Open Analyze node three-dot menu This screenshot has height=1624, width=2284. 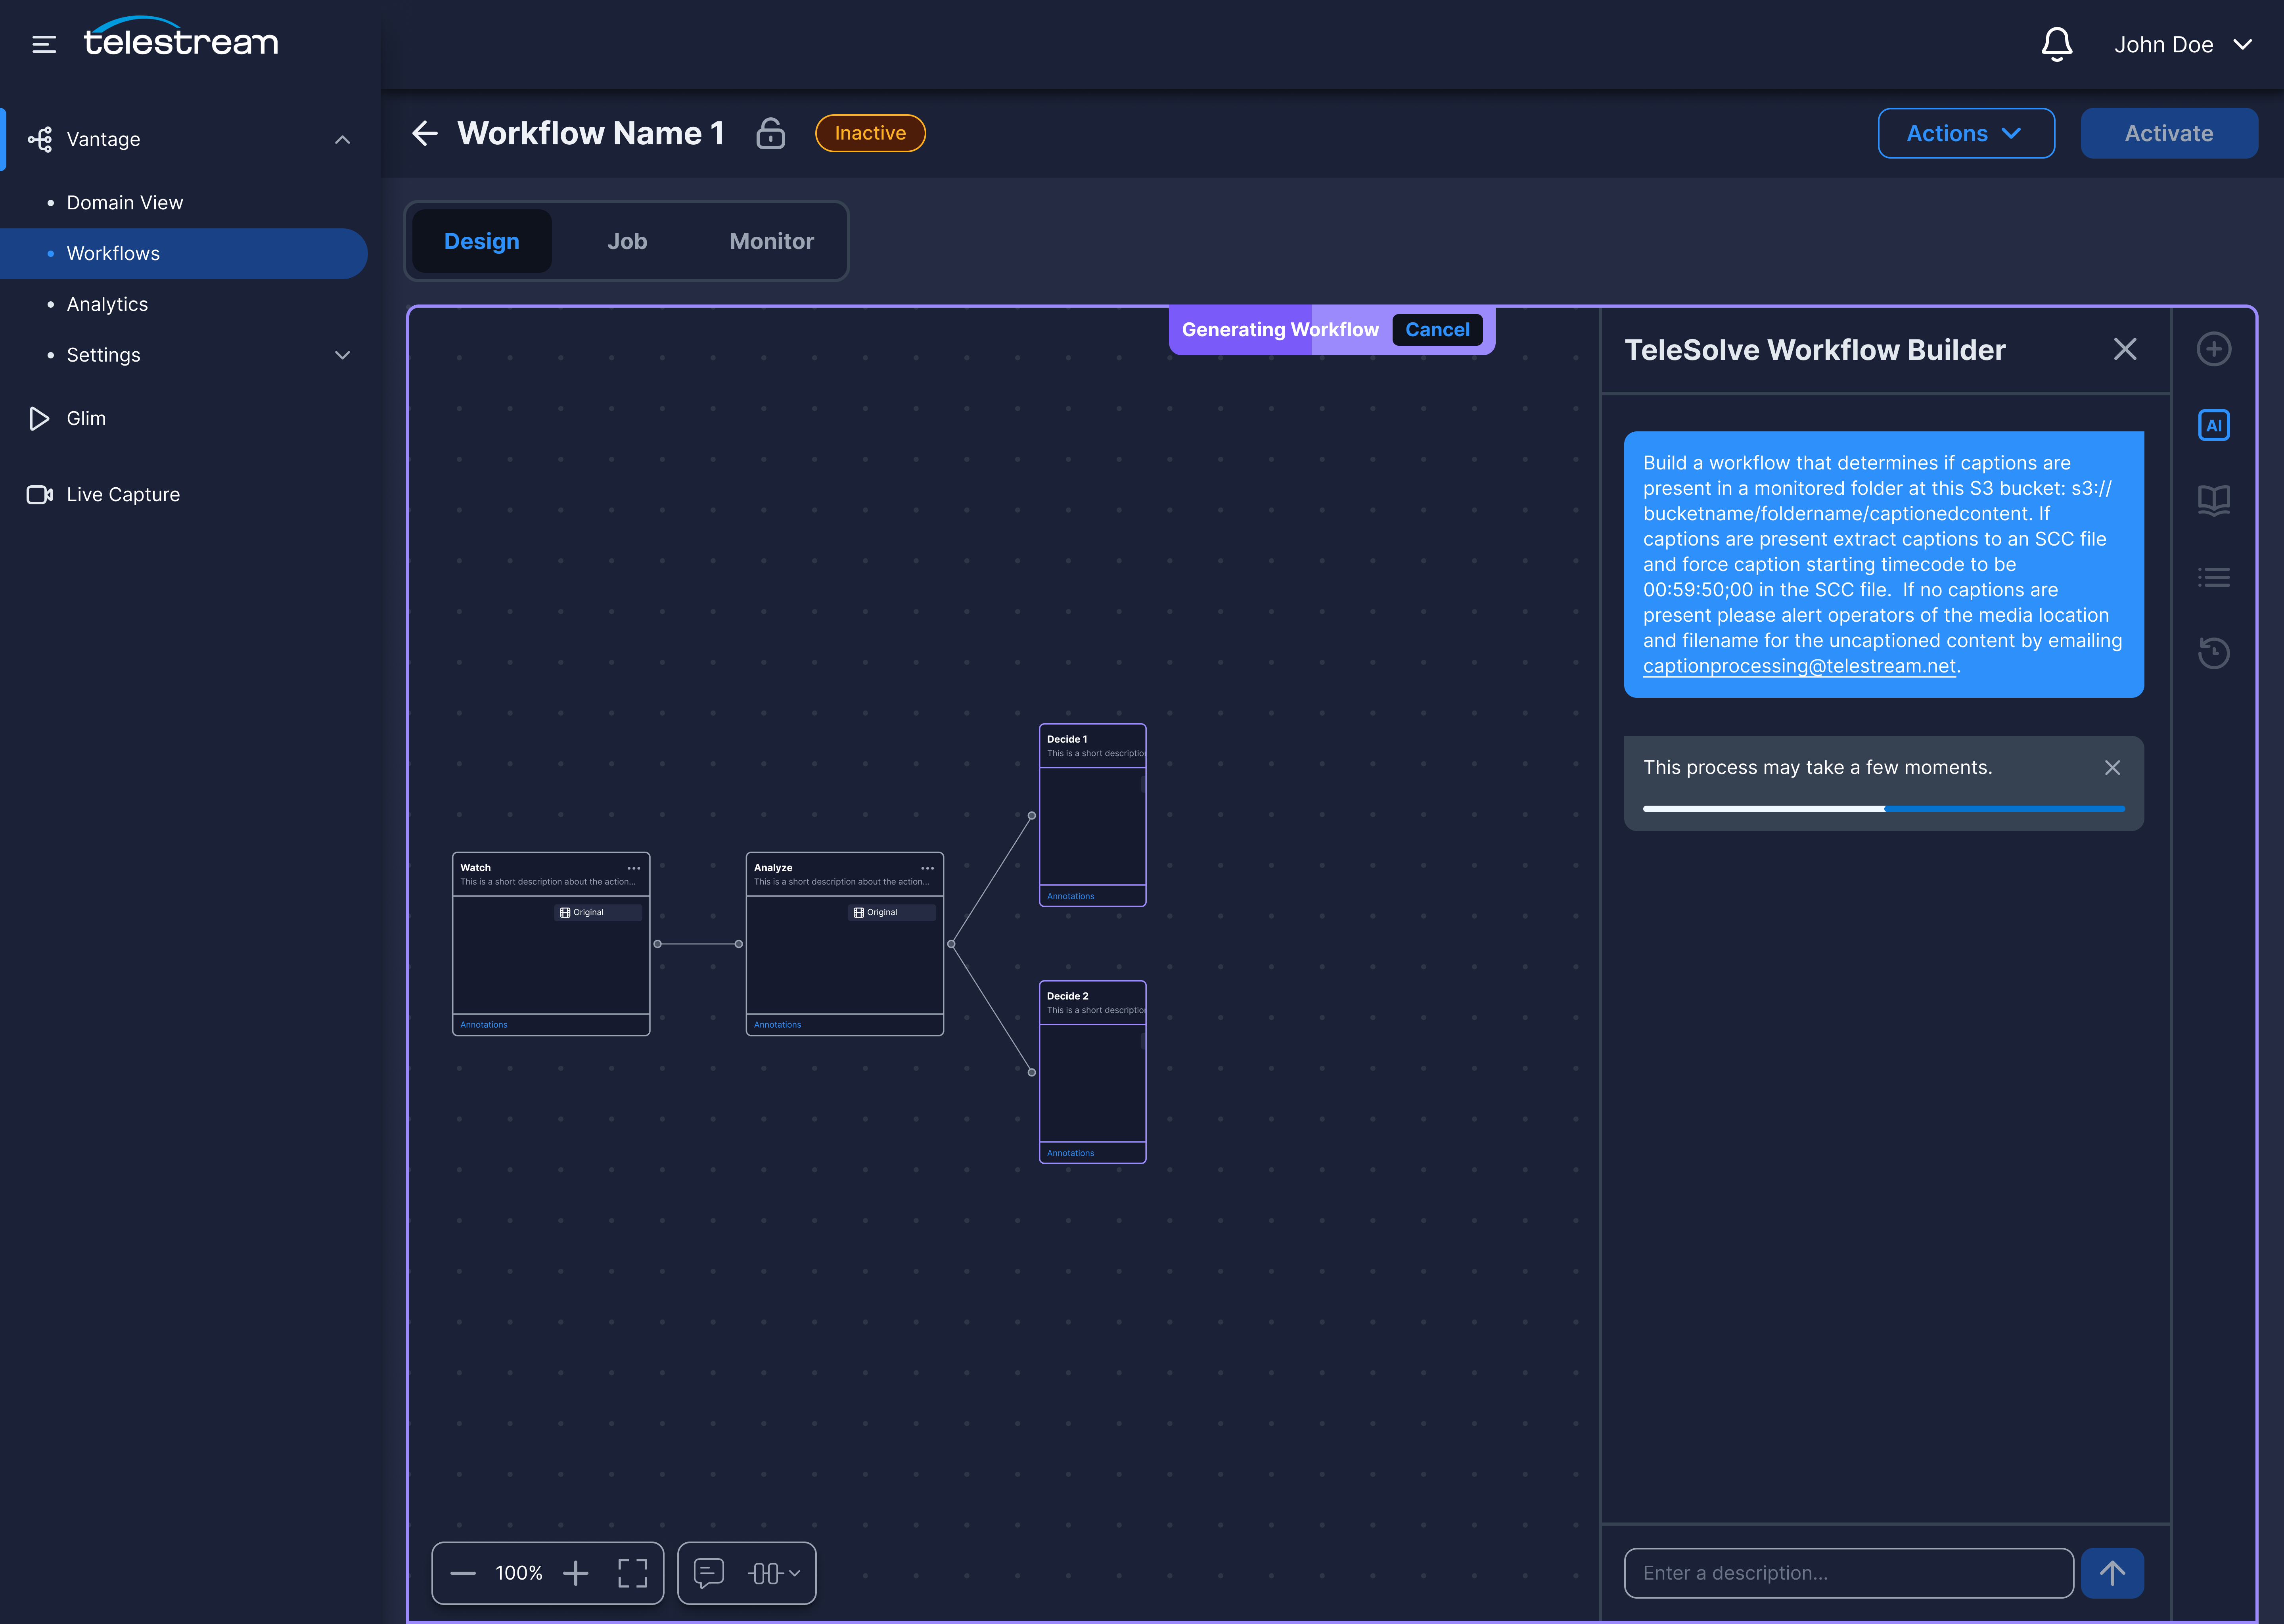coord(927,868)
